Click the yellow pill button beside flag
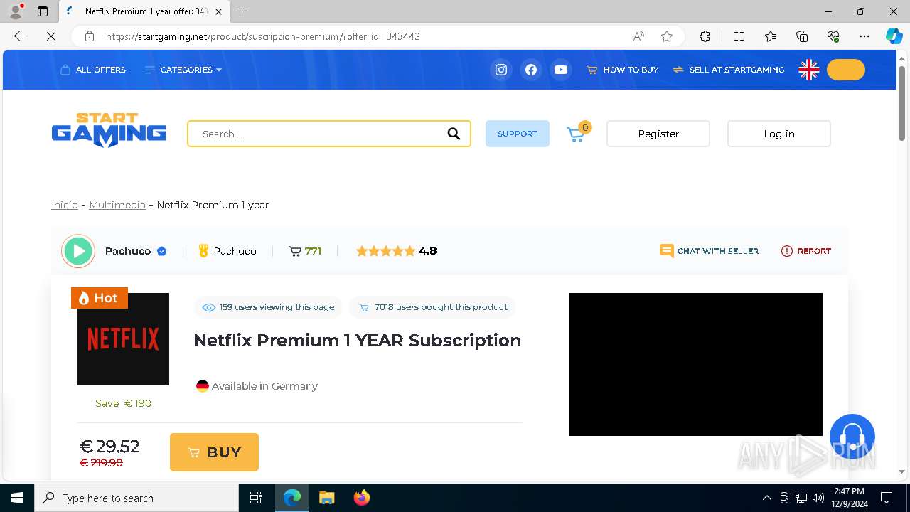910x512 pixels. (x=846, y=70)
